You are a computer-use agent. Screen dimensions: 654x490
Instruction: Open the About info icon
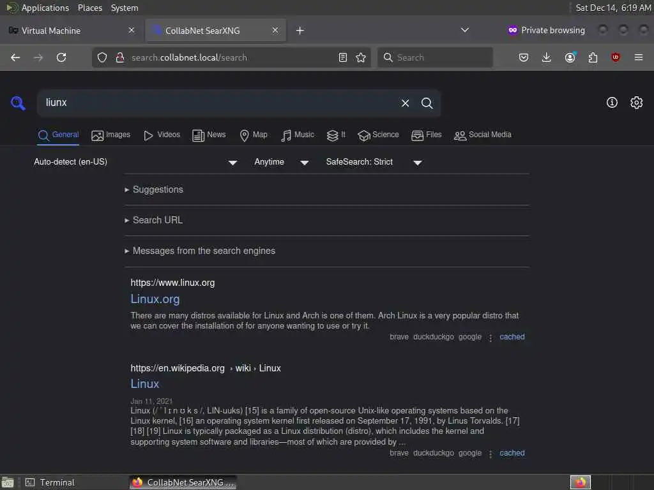coord(611,103)
